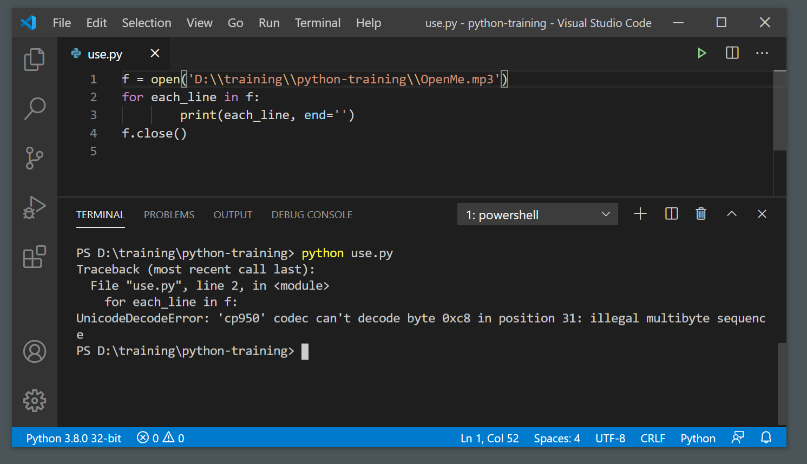This screenshot has width=807, height=464.
Task: Run Python file with the green play icon
Action: click(x=702, y=53)
